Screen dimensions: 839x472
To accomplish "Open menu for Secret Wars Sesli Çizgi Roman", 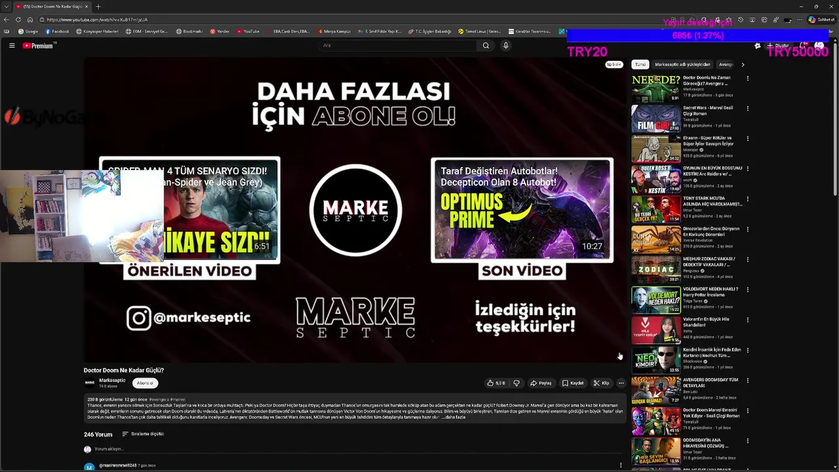I will (747, 109).
